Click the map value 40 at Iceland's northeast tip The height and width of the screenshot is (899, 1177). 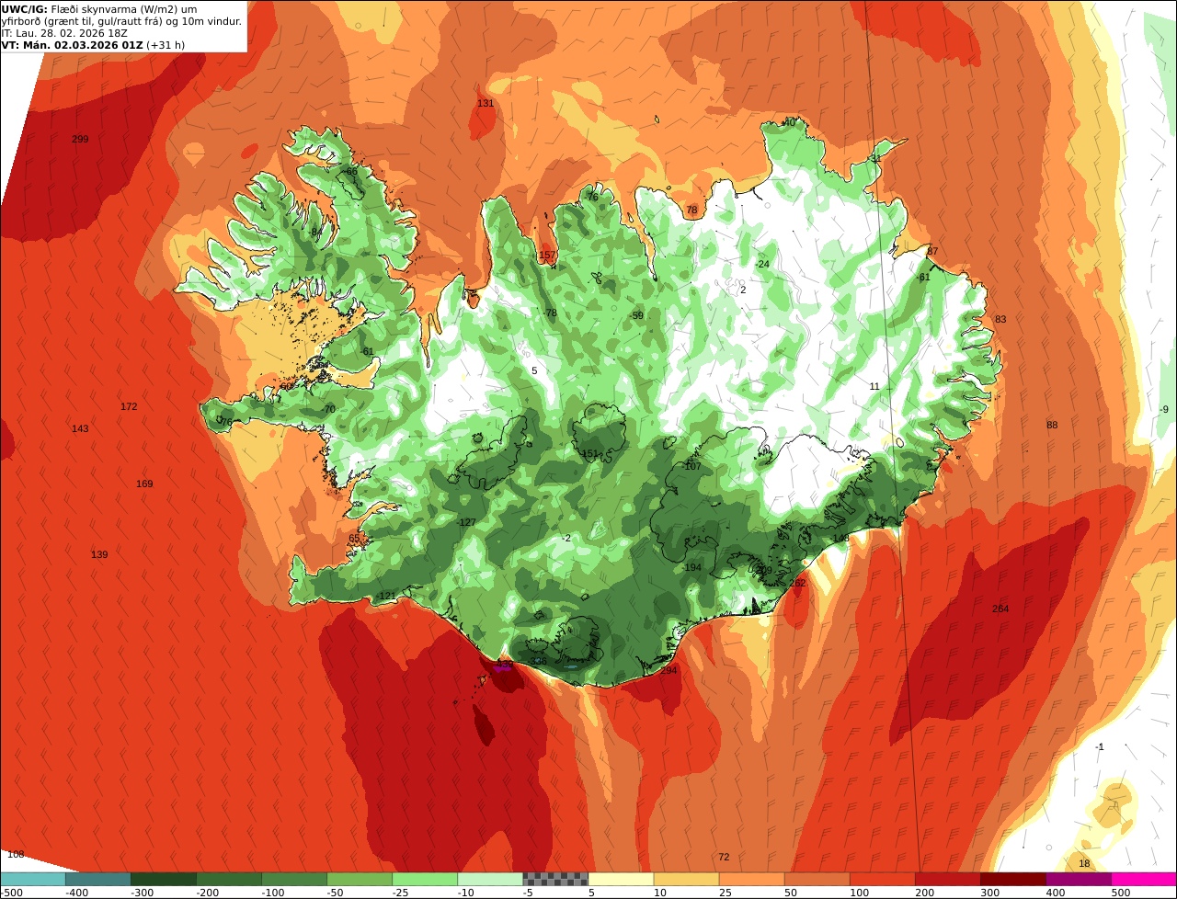[789, 123]
